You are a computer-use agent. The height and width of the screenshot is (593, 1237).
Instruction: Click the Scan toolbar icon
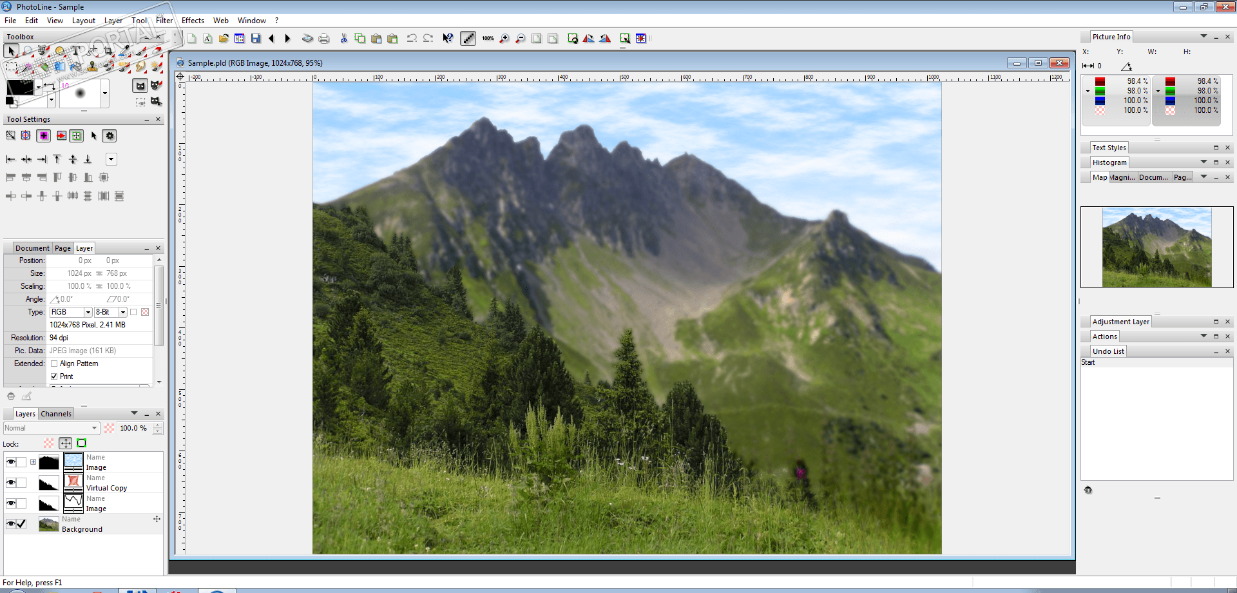[307, 39]
